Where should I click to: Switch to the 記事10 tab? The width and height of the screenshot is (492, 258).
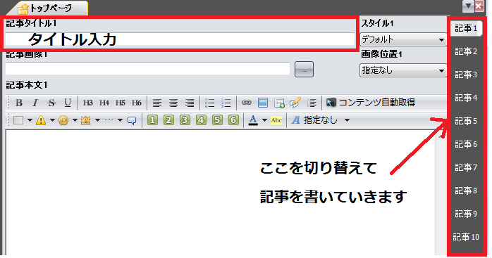click(x=466, y=237)
